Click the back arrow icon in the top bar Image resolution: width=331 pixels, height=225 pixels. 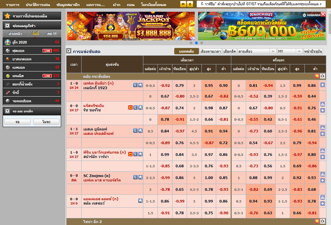click(183, 4)
